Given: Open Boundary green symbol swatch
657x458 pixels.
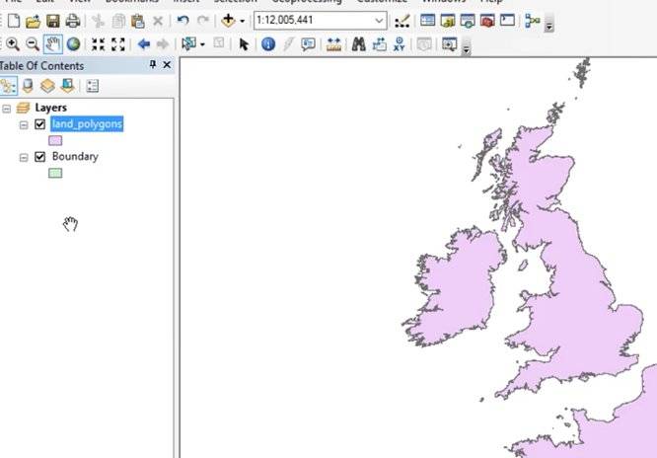Looking at the screenshot, I should [55, 173].
